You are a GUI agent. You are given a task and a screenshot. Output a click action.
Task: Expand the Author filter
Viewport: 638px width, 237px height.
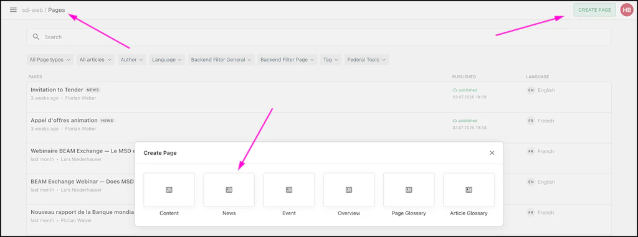coord(132,60)
